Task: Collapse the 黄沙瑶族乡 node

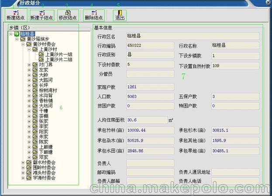Action: [x=17, y=39]
